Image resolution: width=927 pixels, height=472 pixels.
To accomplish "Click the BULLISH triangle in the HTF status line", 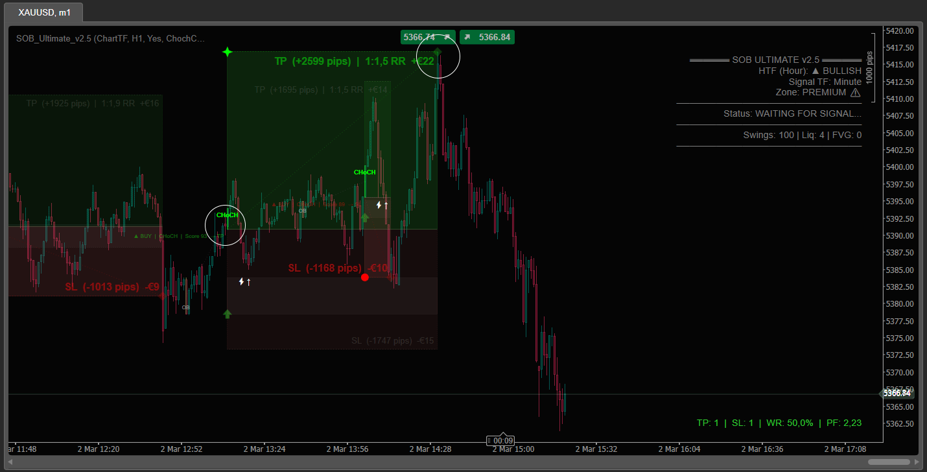I will point(815,71).
